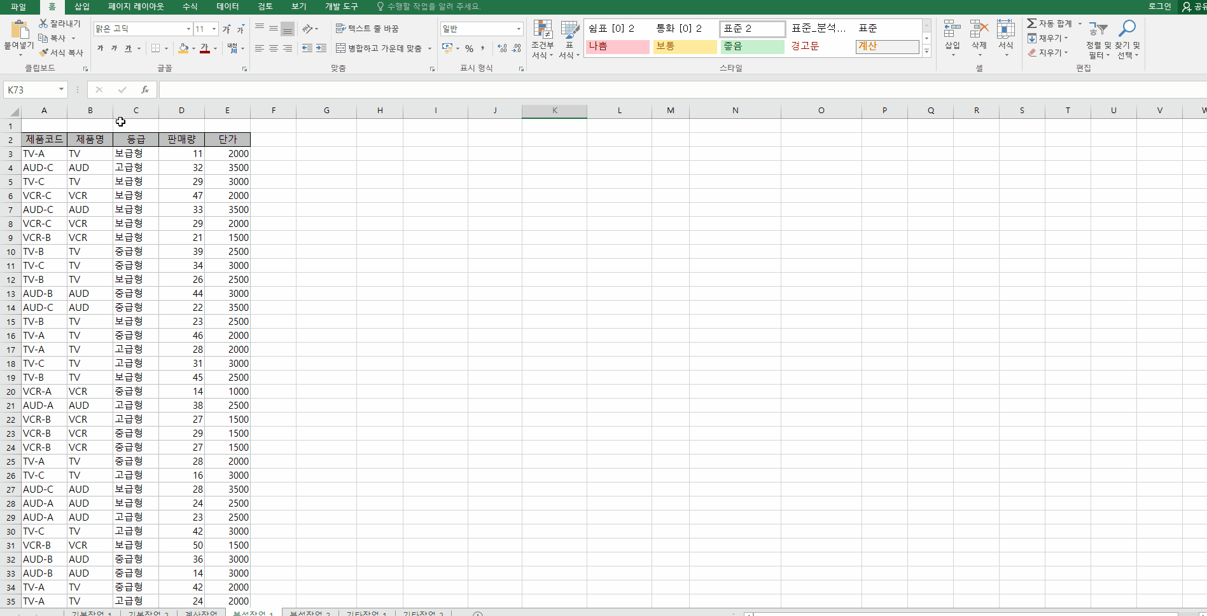Image resolution: width=1207 pixels, height=616 pixels.
Task: Click Merge and Center (병합하고 가운데 맞춤)
Action: pos(379,48)
